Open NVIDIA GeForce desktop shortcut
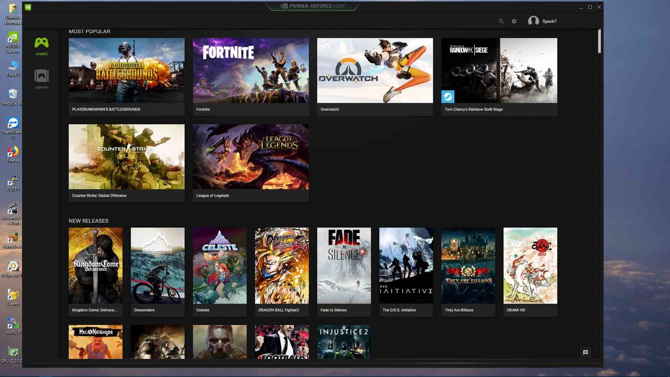Viewport: 670px width, 377px height. pos(13,43)
